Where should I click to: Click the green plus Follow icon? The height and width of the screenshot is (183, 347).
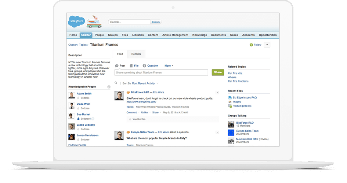251,45
